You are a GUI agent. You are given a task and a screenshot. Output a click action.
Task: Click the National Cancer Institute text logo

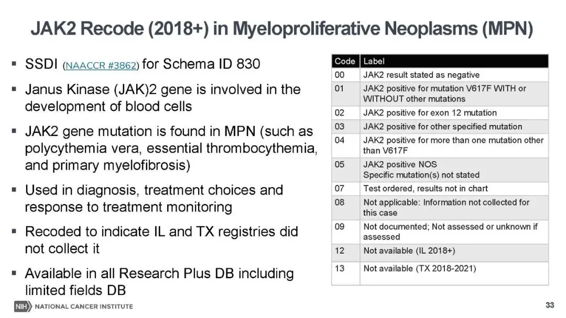click(84, 306)
